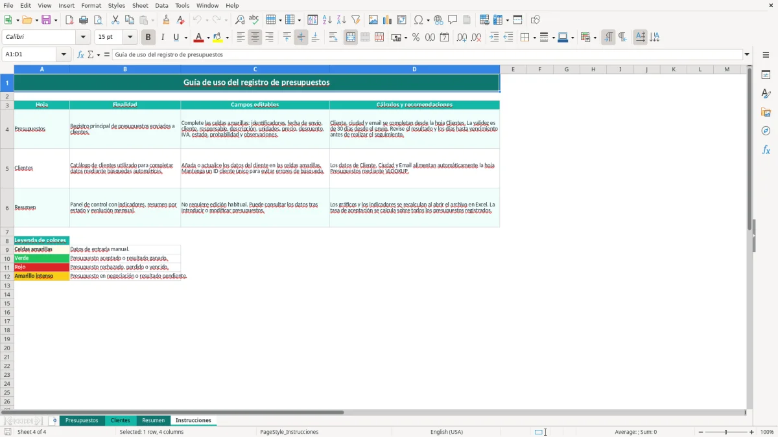Screen dimensions: 778x437
Task: Format cell as date
Action: point(445,38)
